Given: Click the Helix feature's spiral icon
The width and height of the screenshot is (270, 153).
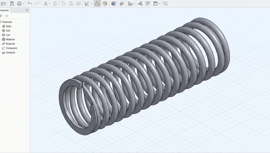Looking at the screenshot, I should coord(3,26).
